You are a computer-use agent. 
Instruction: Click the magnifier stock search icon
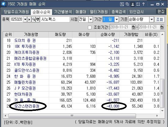[33, 19]
